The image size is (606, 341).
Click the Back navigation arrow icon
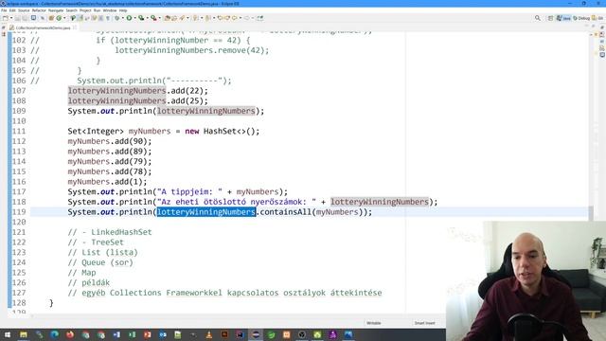point(234,18)
